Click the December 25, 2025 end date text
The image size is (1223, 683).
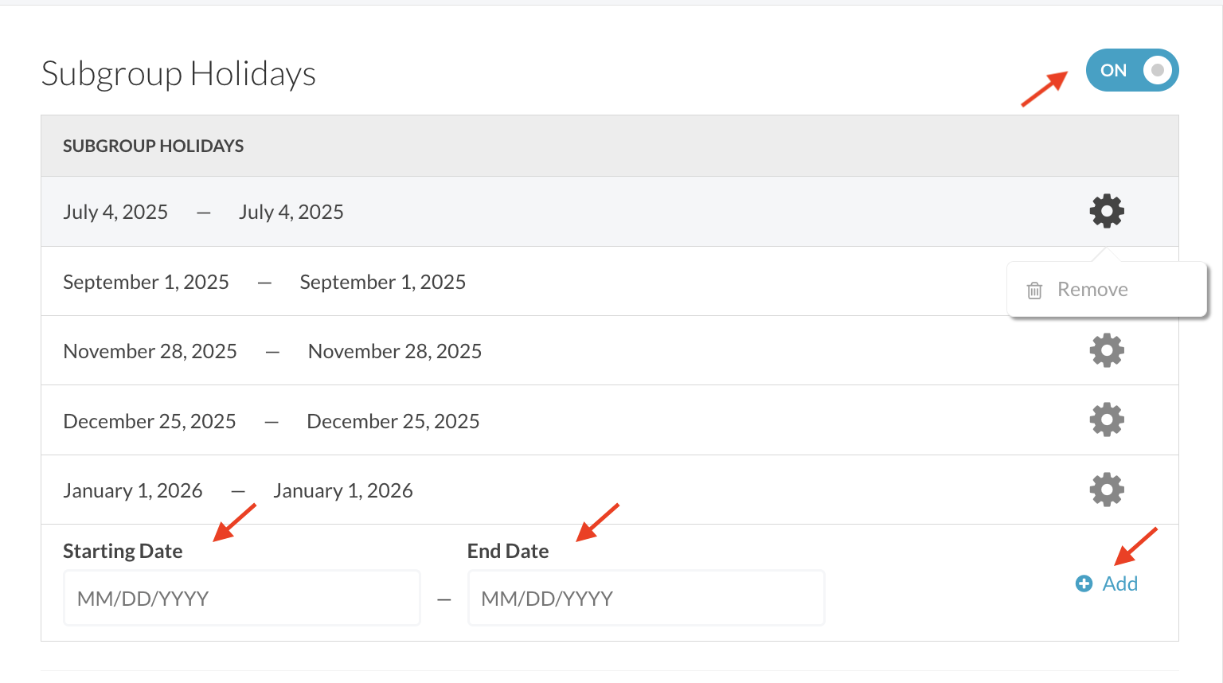pos(393,421)
